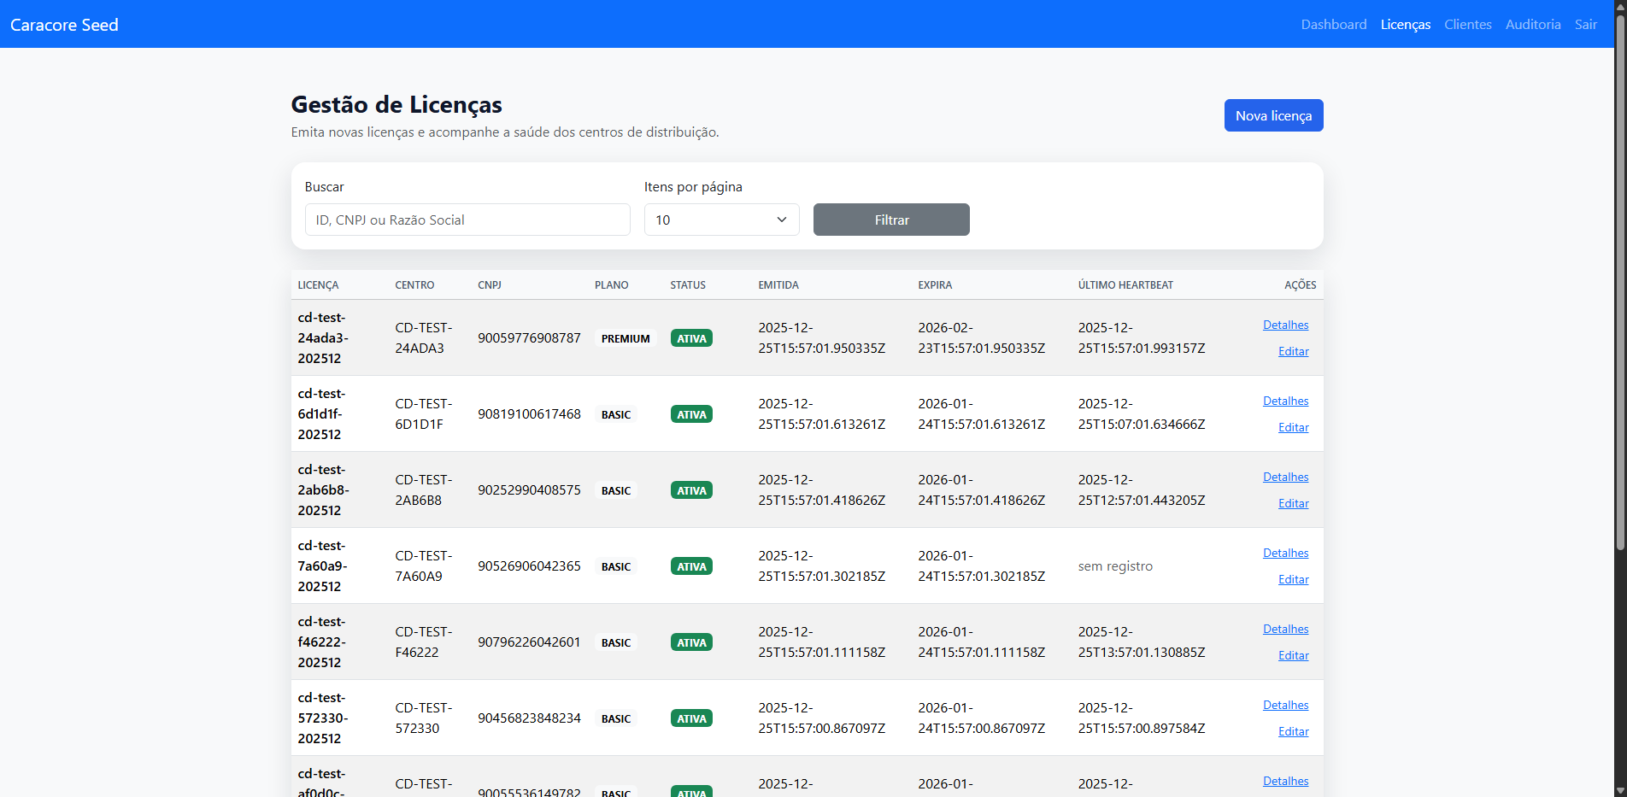Viewport: 1627px width, 797px height.
Task: Click the ATIVA status badge of the PREMIUM license
Action: (x=691, y=337)
